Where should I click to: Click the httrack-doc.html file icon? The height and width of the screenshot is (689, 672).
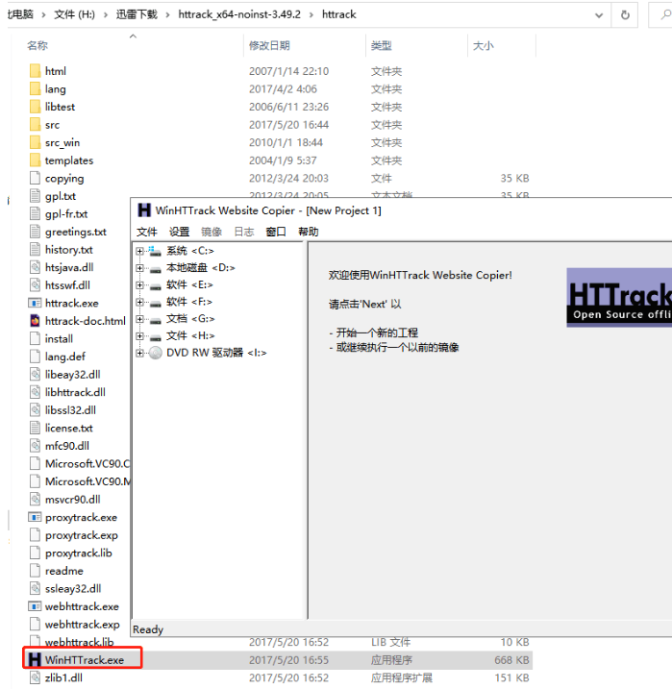click(35, 321)
